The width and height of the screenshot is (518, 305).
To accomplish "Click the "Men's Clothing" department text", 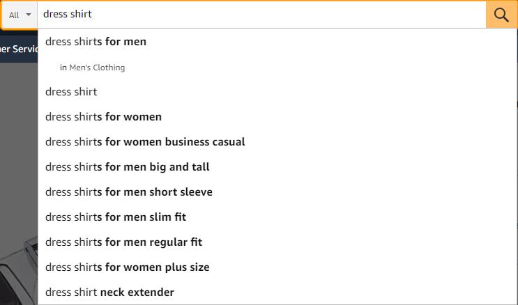I will 97,68.
